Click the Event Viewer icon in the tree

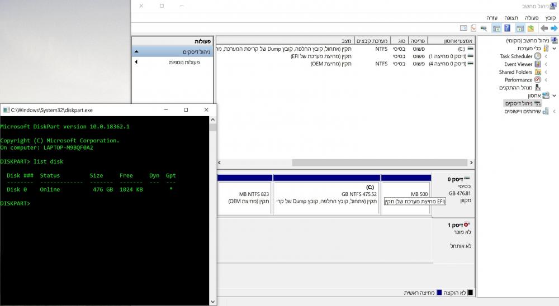click(x=538, y=64)
